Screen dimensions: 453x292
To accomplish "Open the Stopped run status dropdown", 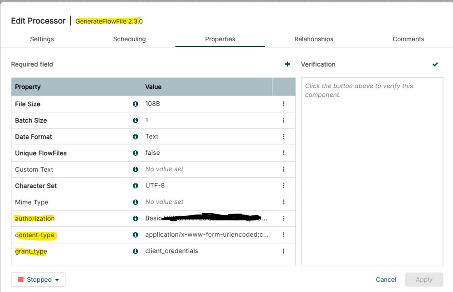I will tap(39, 280).
